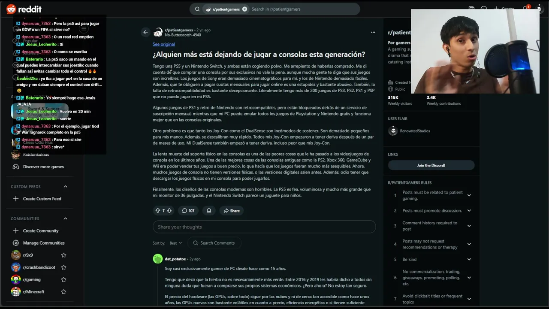The width and height of the screenshot is (549, 309).
Task: Click the See original link
Action: pyautogui.click(x=163, y=44)
